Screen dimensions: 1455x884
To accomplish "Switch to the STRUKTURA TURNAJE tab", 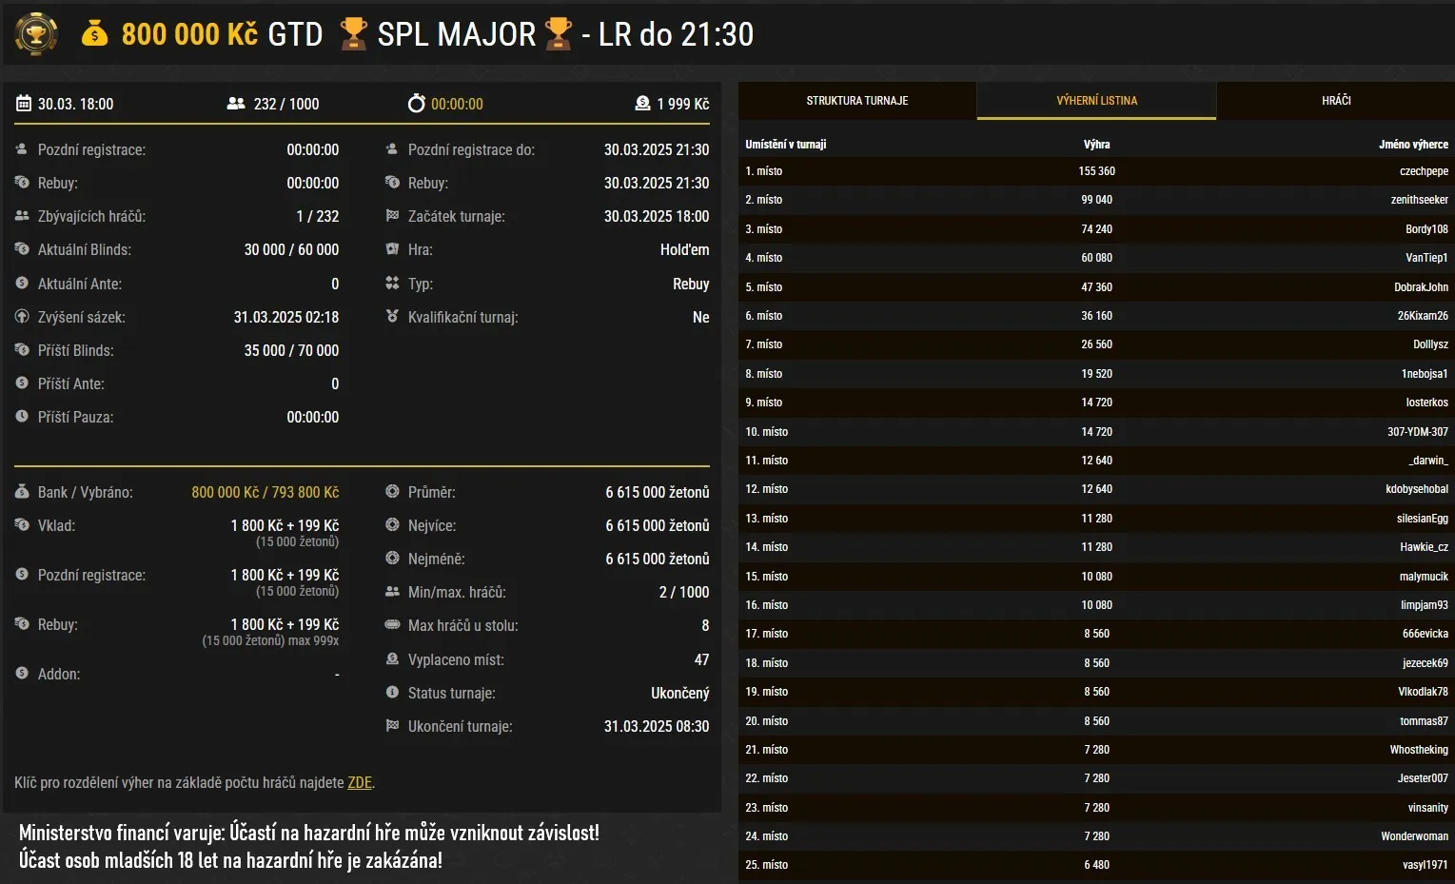I will point(856,100).
